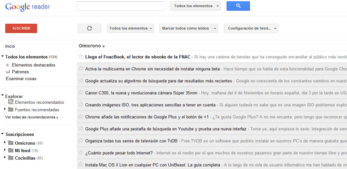Screen dimensions: 347x169
Task: Open article Chrome añade las notificaciones
Action: click(x=147, y=117)
